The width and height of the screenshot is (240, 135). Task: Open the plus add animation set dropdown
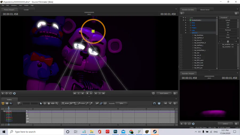[182, 13]
